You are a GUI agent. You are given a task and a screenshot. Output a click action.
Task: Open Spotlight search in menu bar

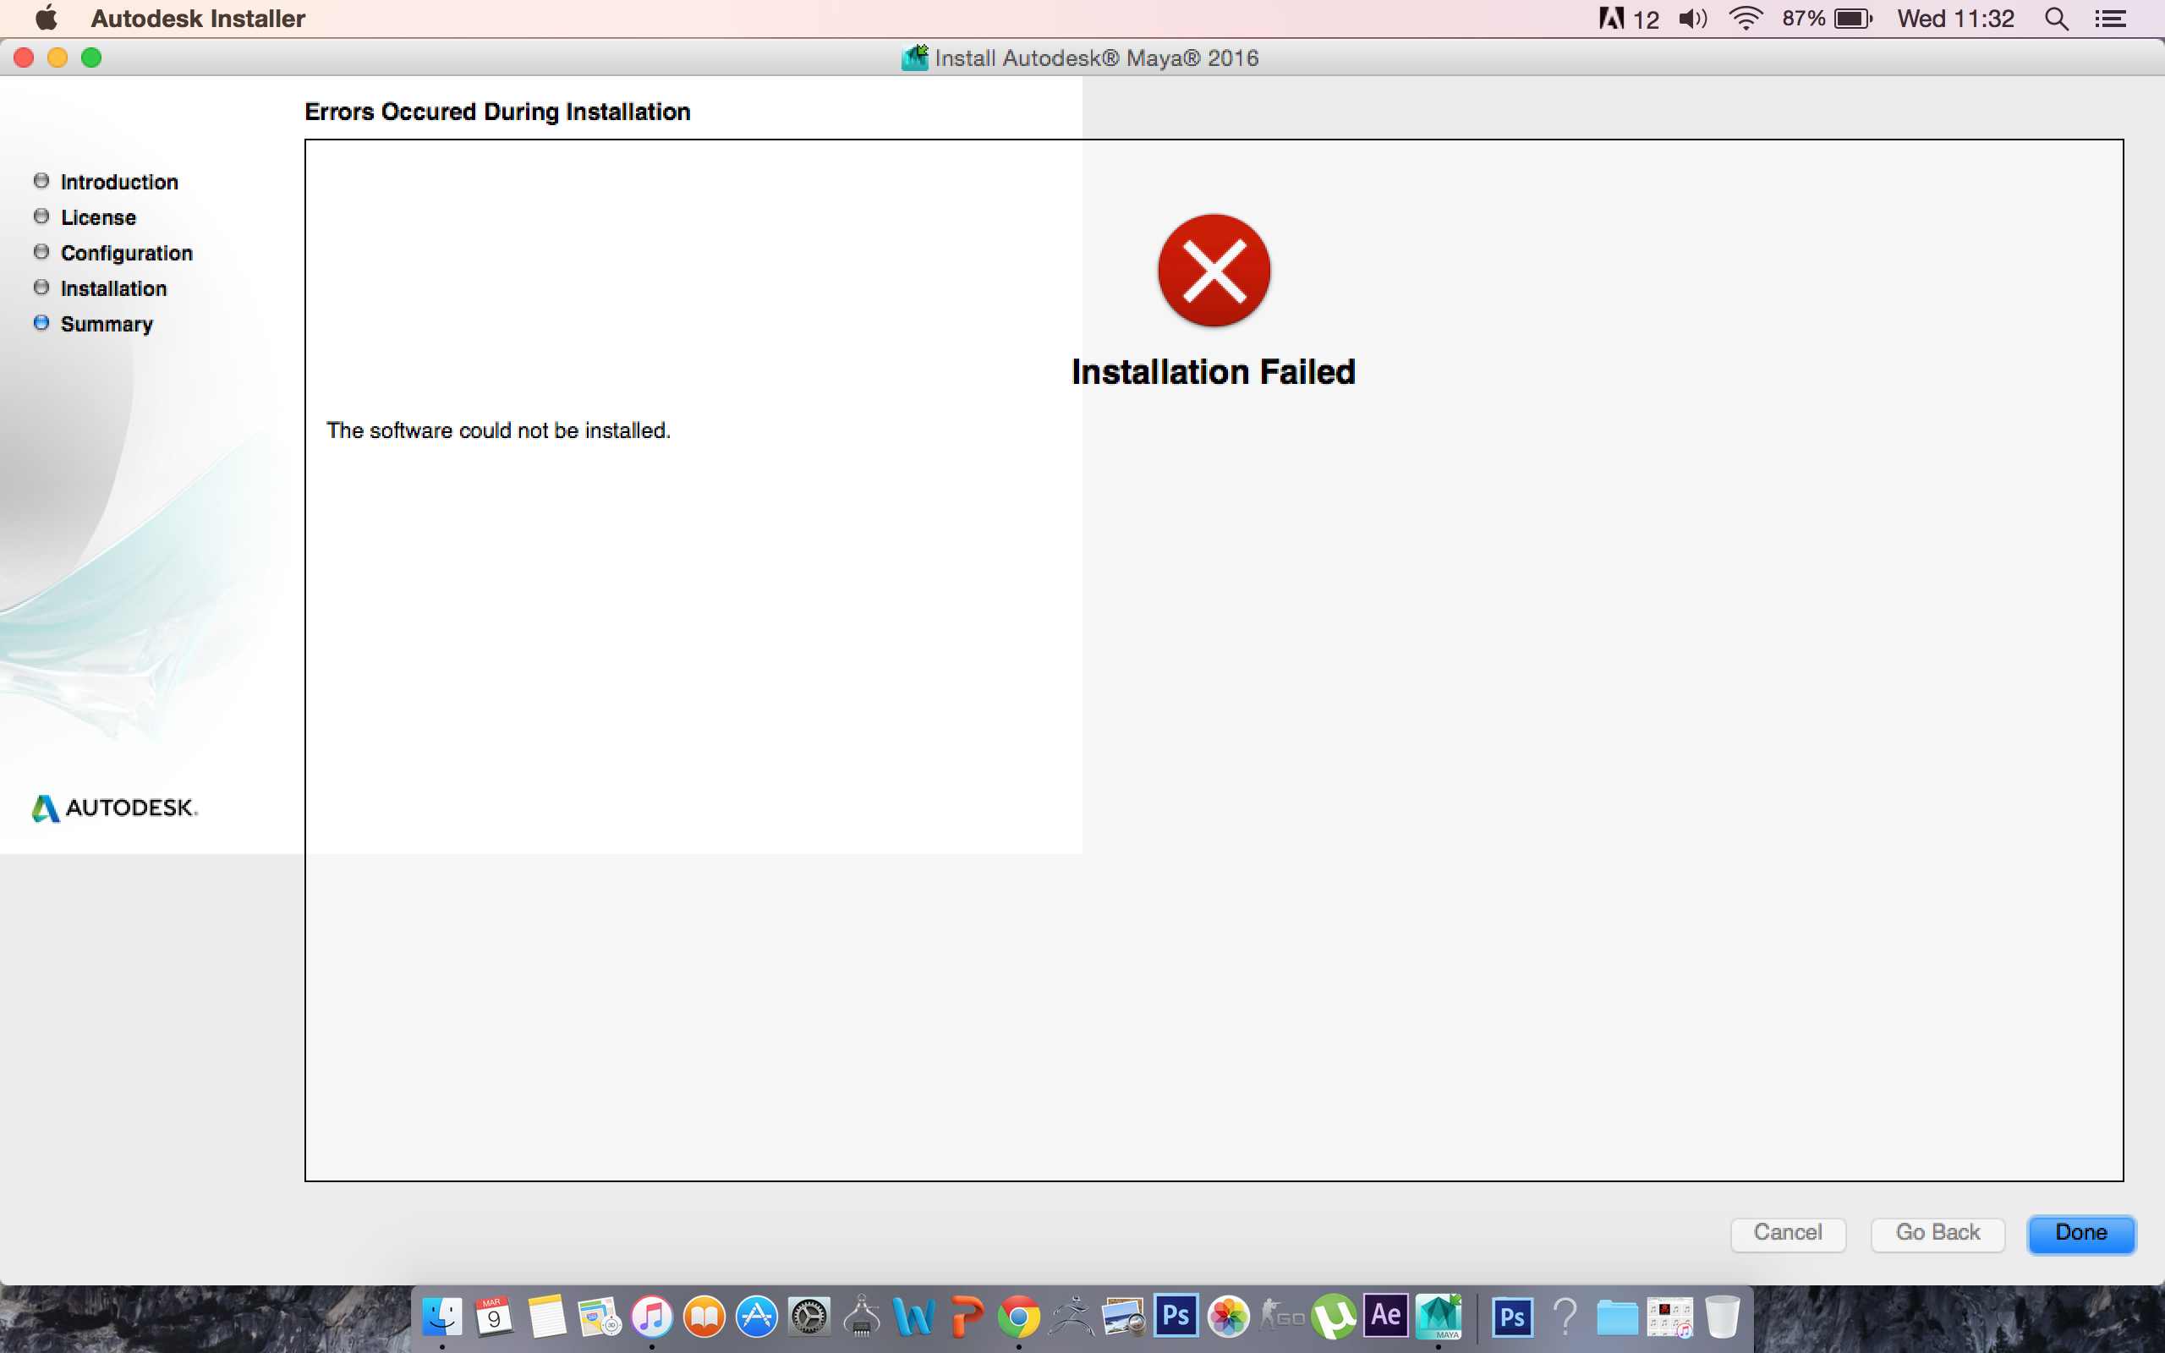(2057, 18)
